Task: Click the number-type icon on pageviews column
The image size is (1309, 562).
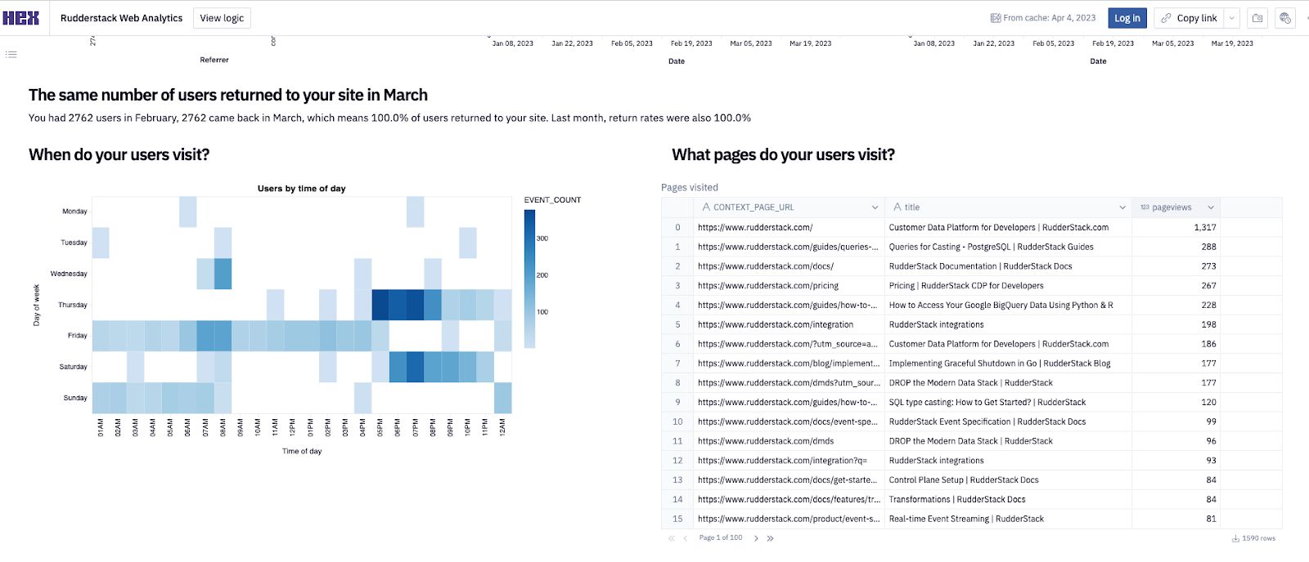Action: (1145, 207)
